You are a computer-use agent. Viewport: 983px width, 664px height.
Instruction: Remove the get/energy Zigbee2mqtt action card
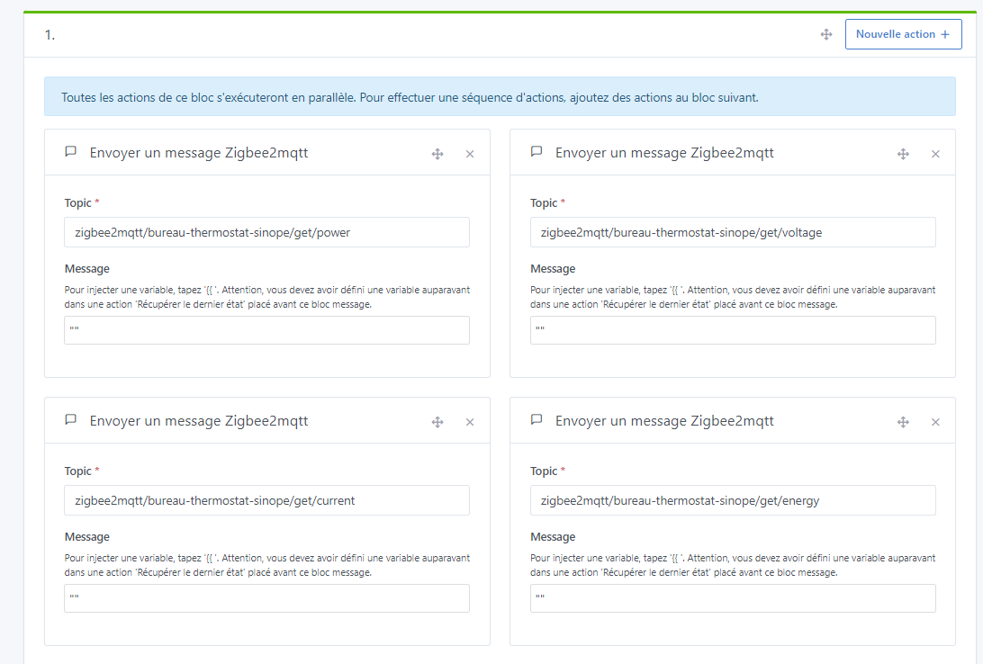click(x=935, y=422)
